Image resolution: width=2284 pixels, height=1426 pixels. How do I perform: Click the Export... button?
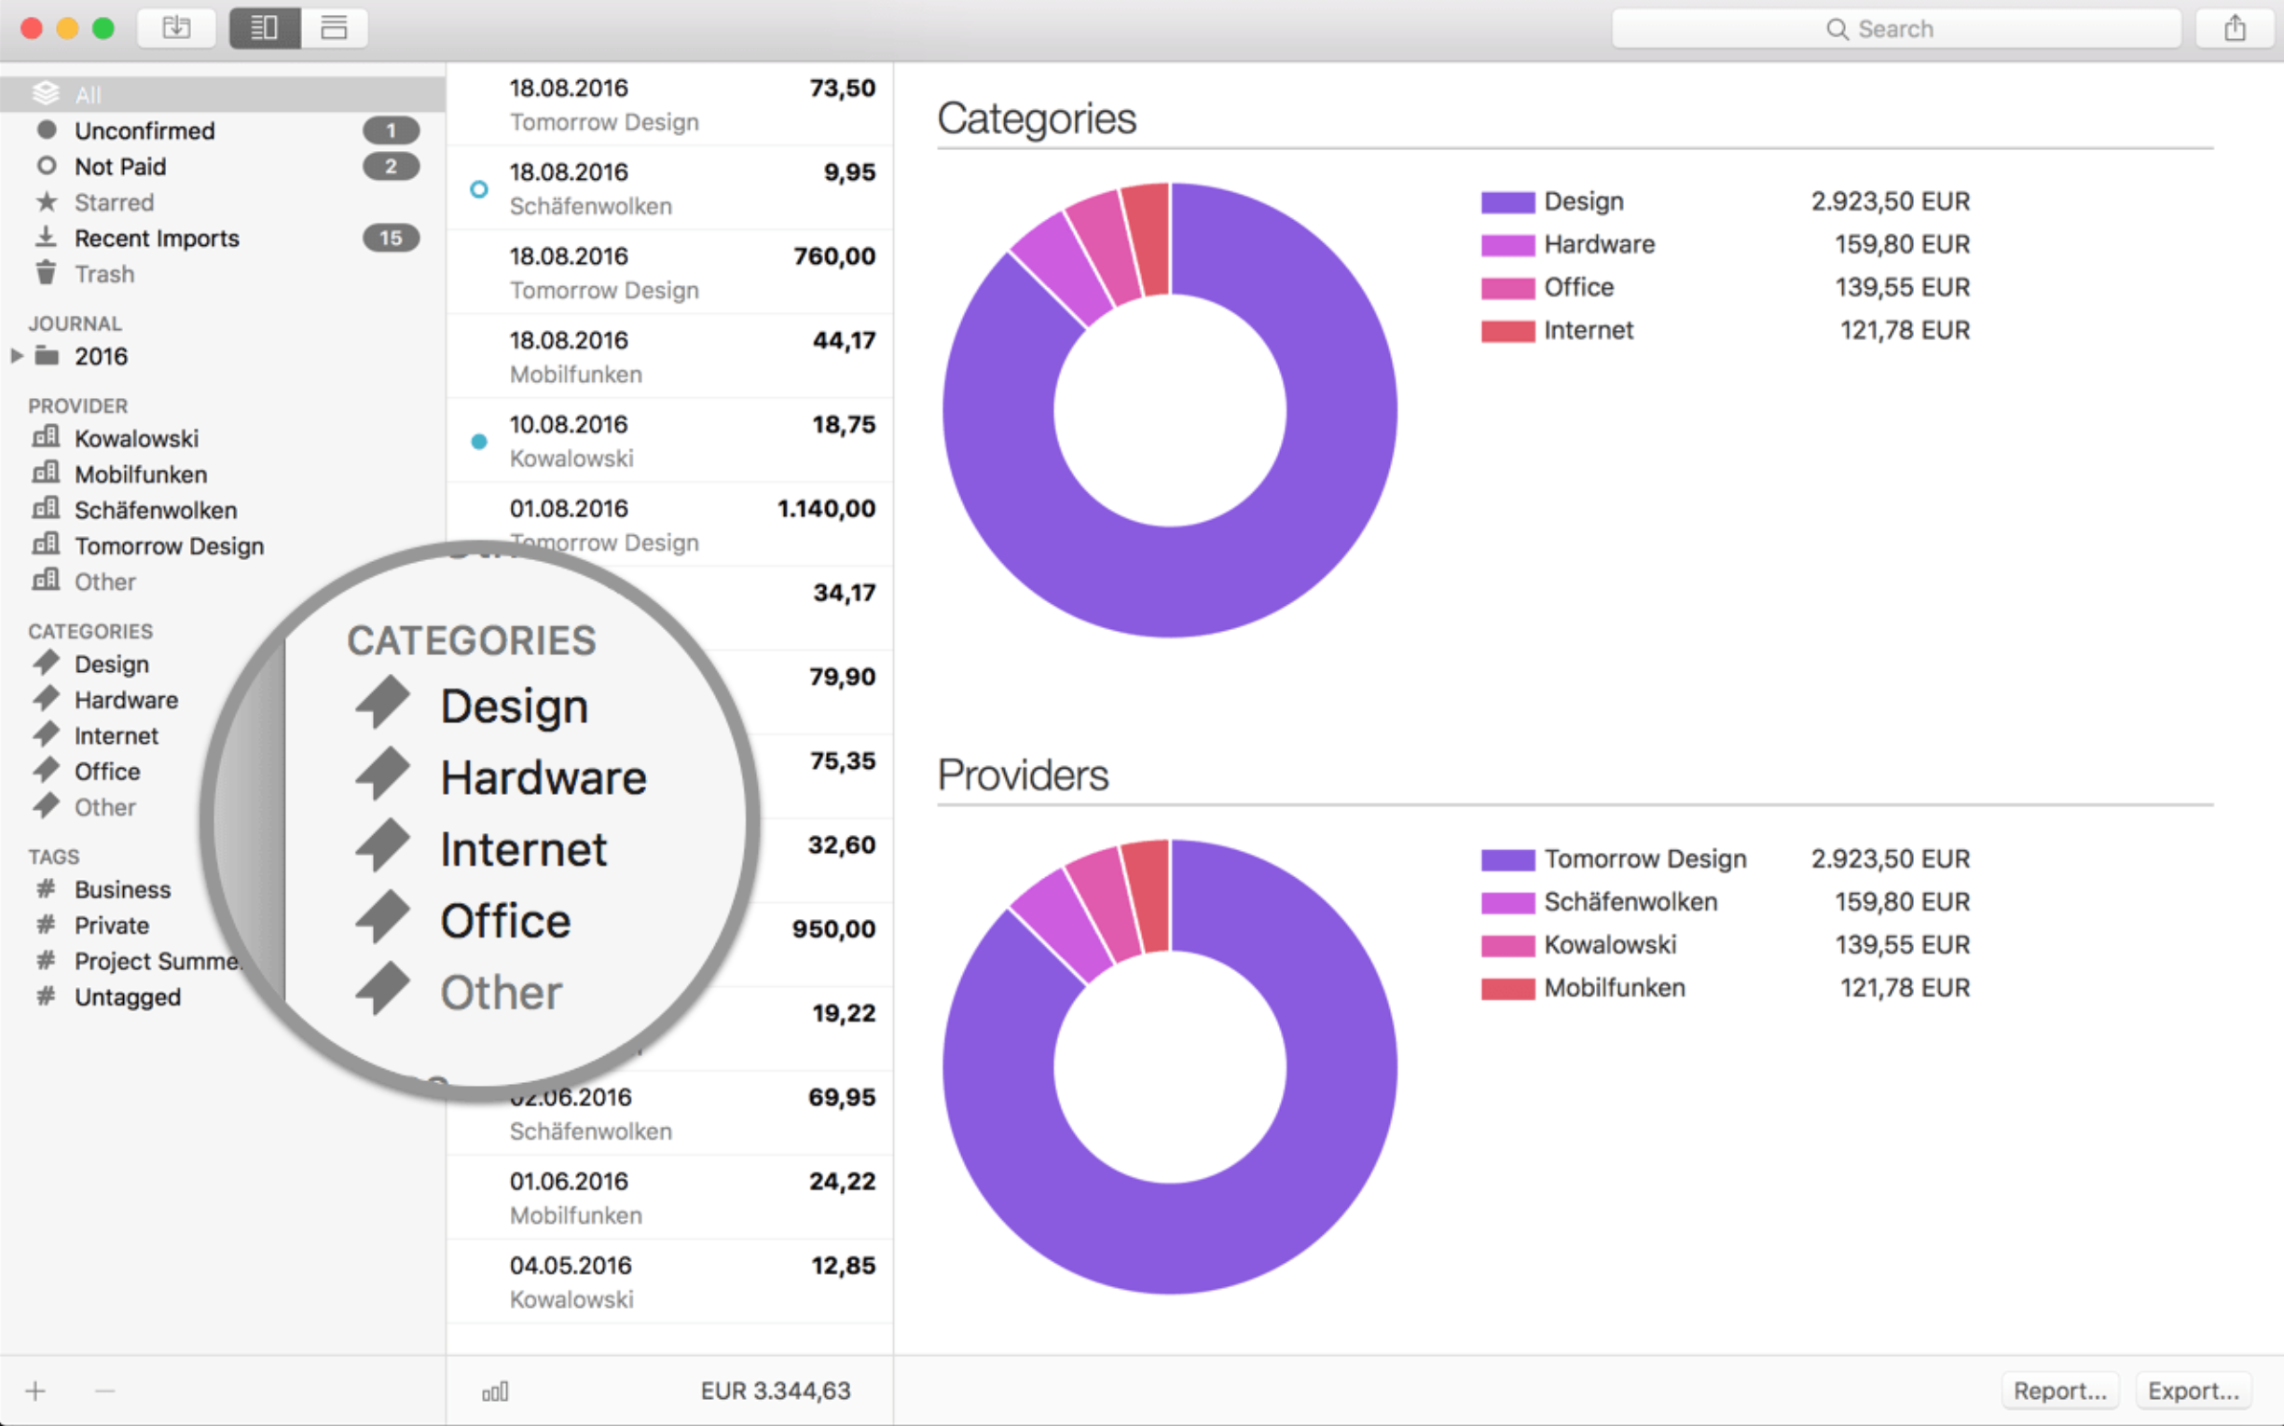(x=2194, y=1391)
